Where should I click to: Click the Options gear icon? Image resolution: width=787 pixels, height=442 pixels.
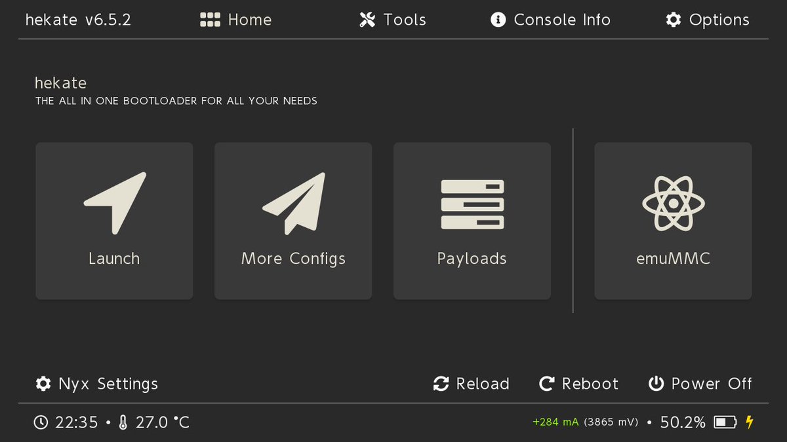[674, 20]
